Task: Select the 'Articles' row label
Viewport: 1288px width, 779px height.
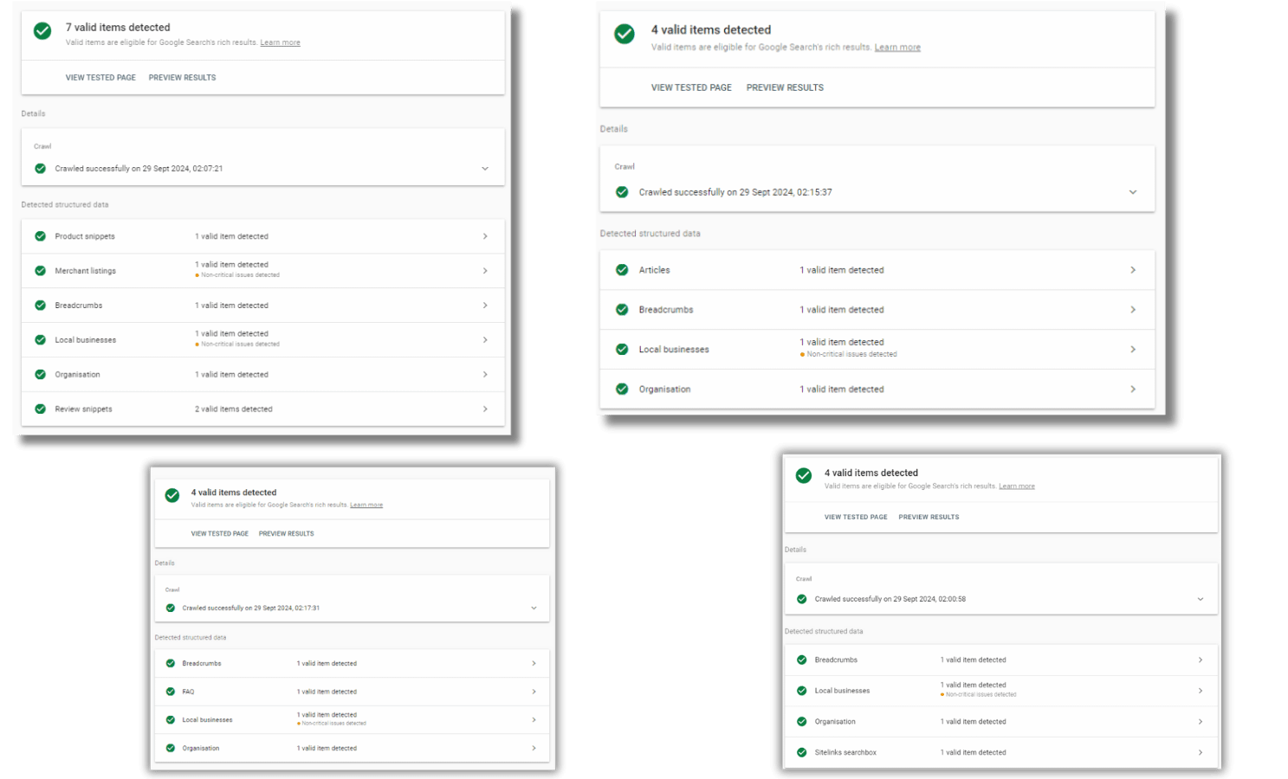Action: [x=654, y=270]
